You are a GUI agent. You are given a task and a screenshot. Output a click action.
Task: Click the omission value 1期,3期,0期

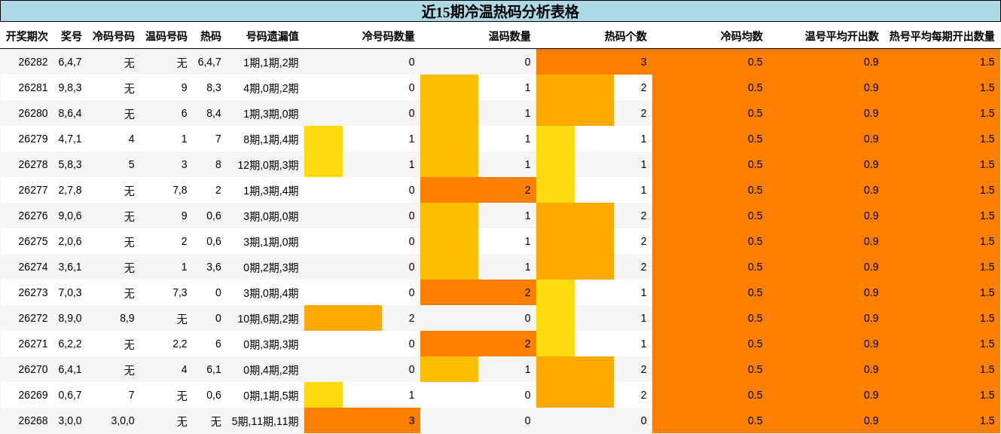pyautogui.click(x=271, y=114)
